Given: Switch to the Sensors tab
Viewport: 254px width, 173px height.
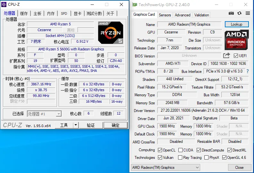Looking at the screenshot, I should pyautogui.click(x=165, y=15).
